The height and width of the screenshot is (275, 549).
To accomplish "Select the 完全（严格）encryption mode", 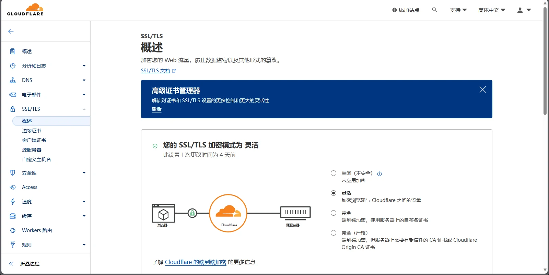I will click(x=334, y=233).
